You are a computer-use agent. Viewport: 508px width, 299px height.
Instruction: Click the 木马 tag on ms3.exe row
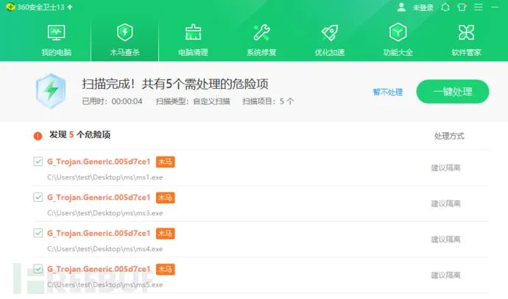[165, 198]
